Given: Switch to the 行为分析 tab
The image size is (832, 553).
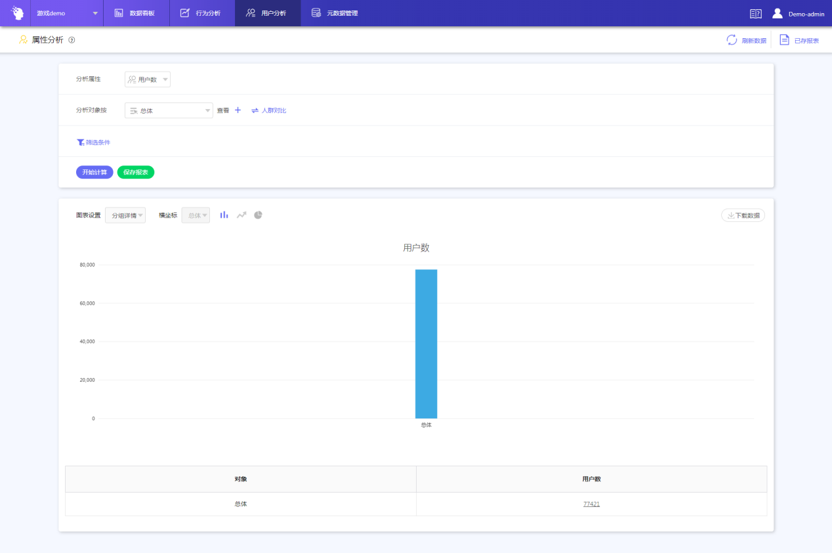Looking at the screenshot, I should pyautogui.click(x=201, y=13).
